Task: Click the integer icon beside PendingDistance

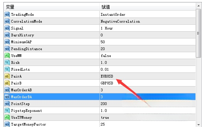Action: (7, 49)
